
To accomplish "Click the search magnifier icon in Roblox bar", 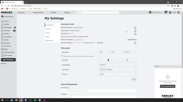I will pyautogui.click(x=75, y=12).
